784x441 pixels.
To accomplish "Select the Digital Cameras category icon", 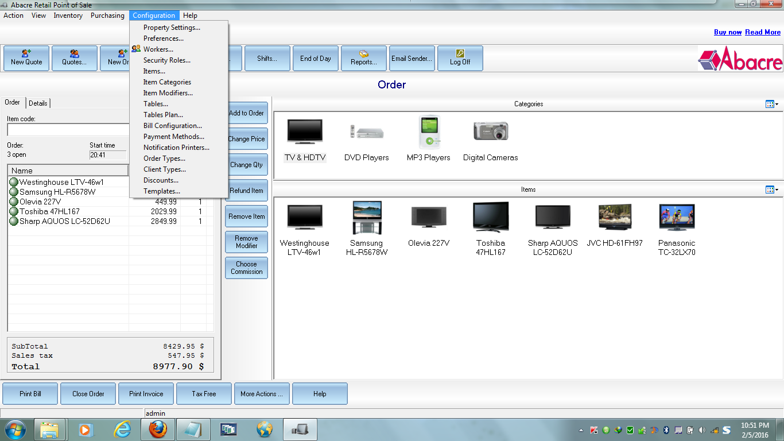I will click(x=491, y=140).
